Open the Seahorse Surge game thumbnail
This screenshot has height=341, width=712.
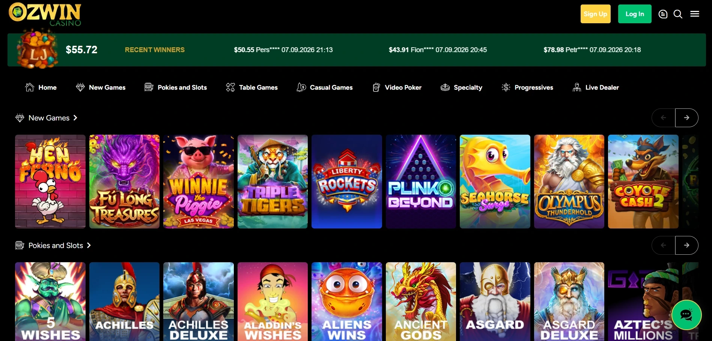point(495,182)
